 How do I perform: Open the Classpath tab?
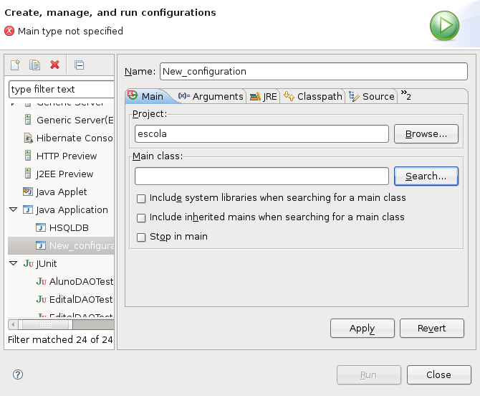pos(314,96)
